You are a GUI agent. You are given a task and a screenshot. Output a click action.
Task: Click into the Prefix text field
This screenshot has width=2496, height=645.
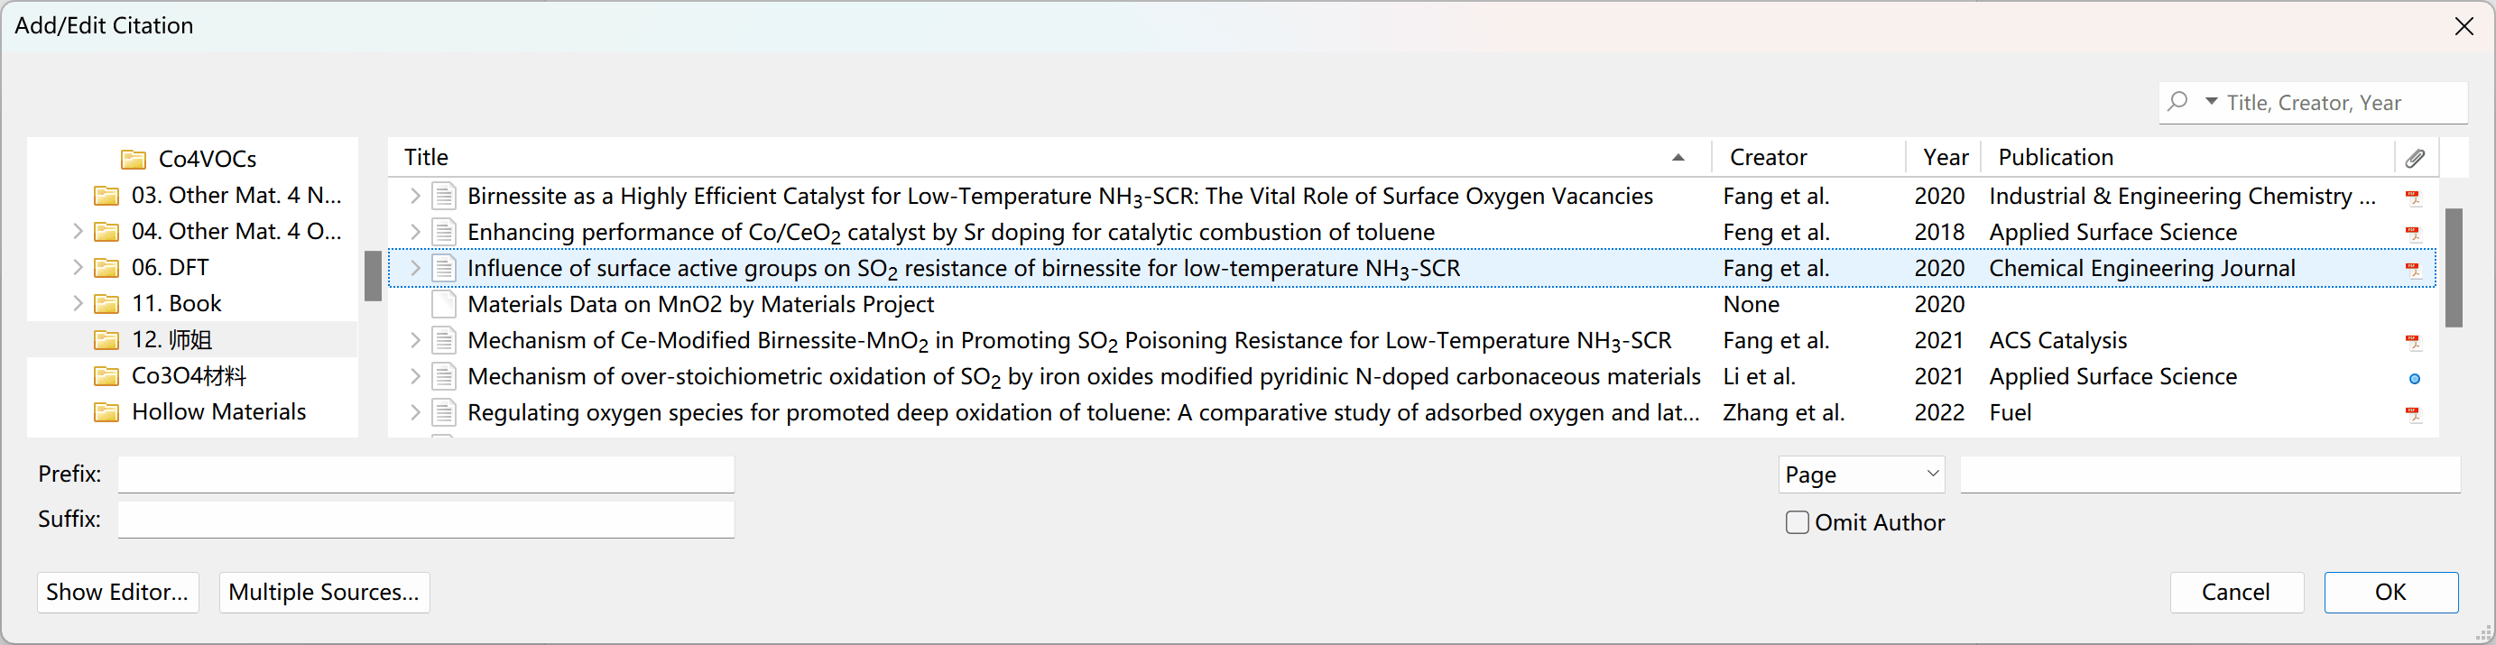425,475
